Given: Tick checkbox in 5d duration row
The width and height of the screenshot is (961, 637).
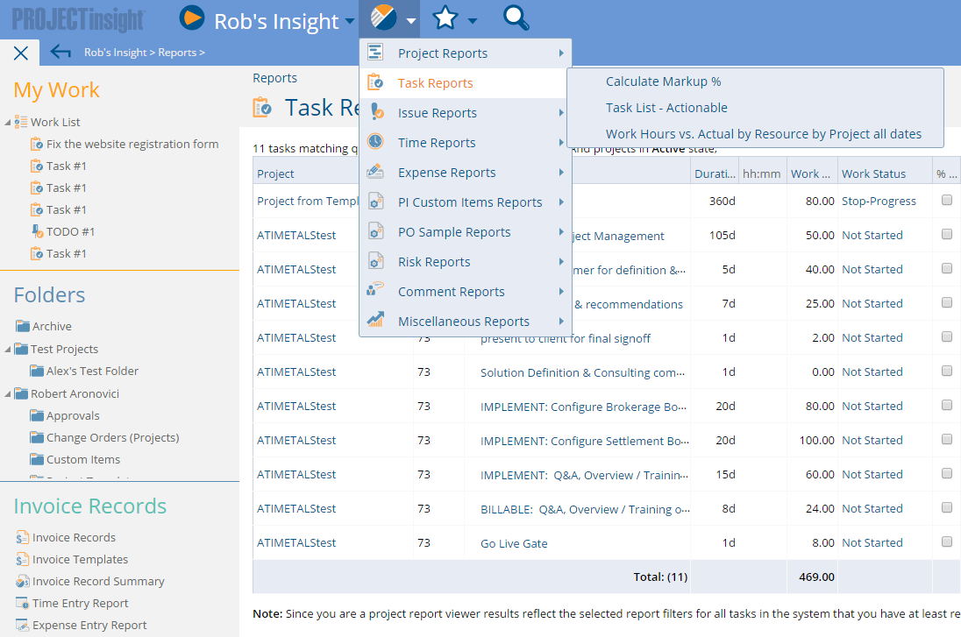Looking at the screenshot, I should tap(947, 268).
